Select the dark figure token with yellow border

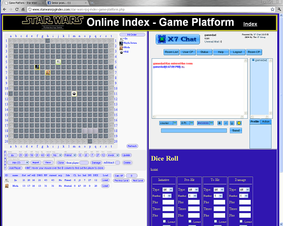(x=37, y=67)
